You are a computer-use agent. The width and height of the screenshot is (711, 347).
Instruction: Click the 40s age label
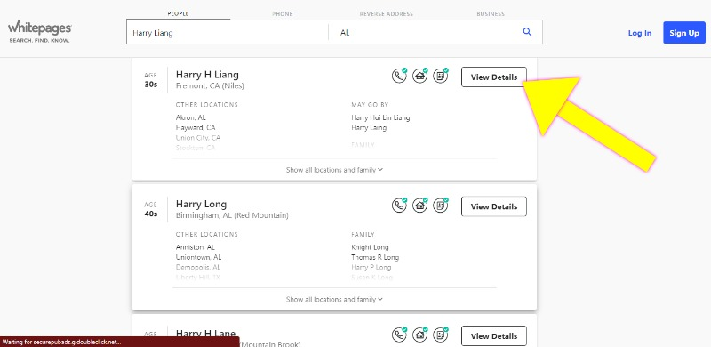[151, 214]
